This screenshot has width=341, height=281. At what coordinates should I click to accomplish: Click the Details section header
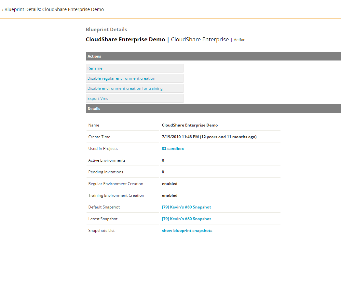[x=213, y=108]
